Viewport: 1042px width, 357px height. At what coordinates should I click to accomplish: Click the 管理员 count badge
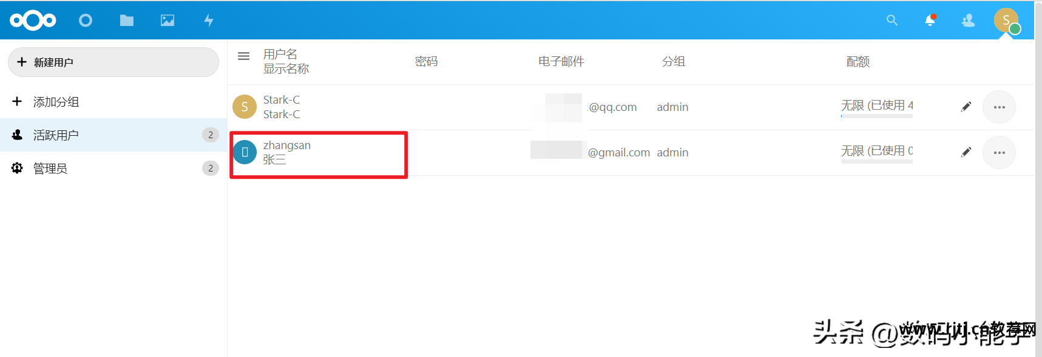point(211,168)
